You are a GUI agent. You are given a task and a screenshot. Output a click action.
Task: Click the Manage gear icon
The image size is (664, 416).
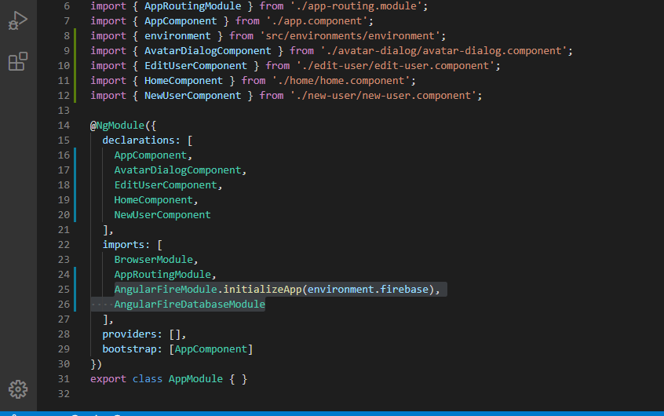[17, 389]
